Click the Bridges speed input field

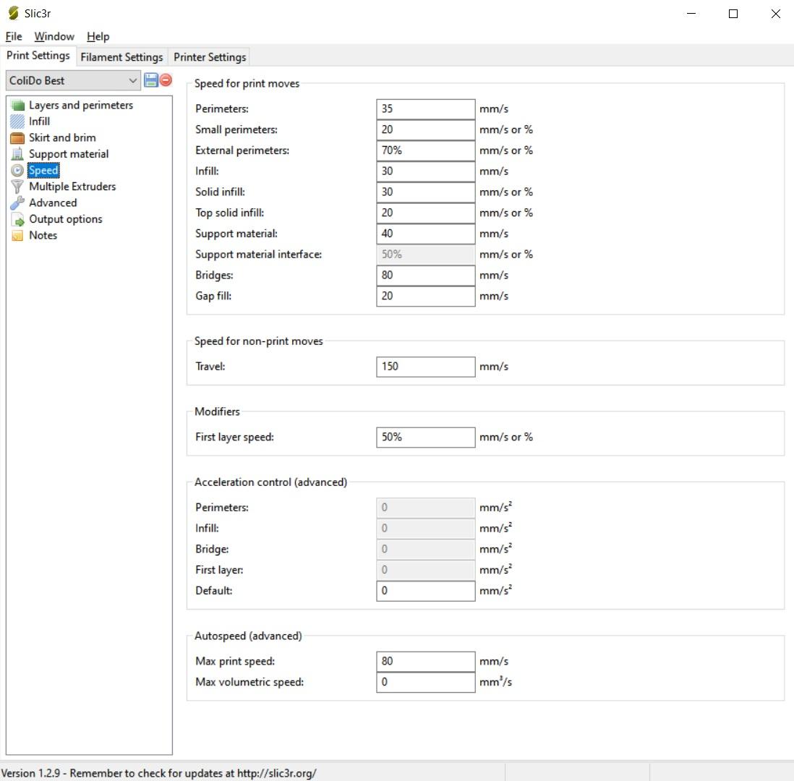[425, 276]
